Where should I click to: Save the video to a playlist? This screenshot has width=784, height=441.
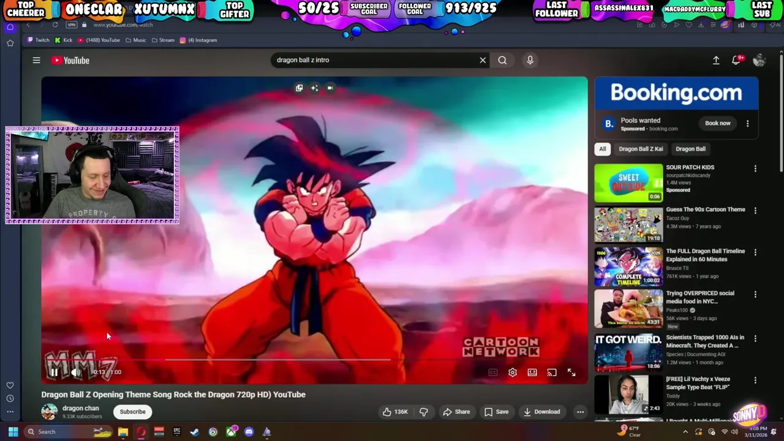(496, 412)
